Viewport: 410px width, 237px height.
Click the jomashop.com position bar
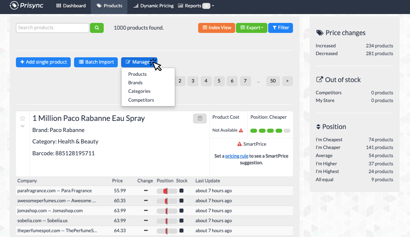[167, 211]
